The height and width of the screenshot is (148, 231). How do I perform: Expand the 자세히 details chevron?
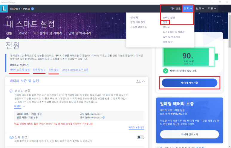click(x=24, y=106)
